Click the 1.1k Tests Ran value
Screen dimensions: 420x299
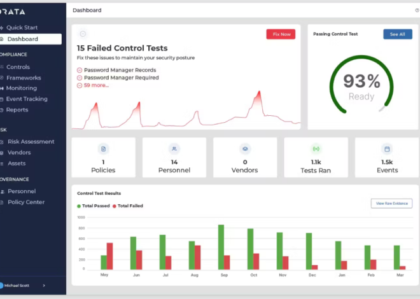click(316, 162)
